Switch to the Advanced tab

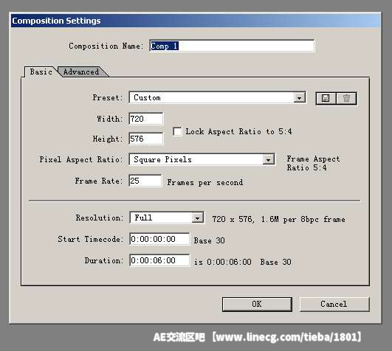[81, 72]
